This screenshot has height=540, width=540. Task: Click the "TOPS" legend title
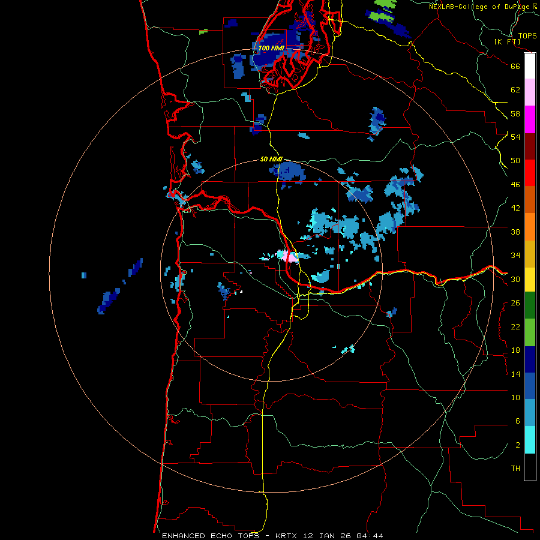527,36
